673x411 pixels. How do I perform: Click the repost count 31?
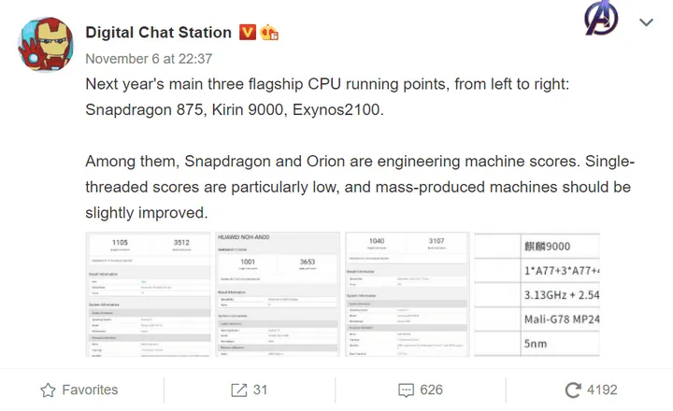click(x=261, y=390)
